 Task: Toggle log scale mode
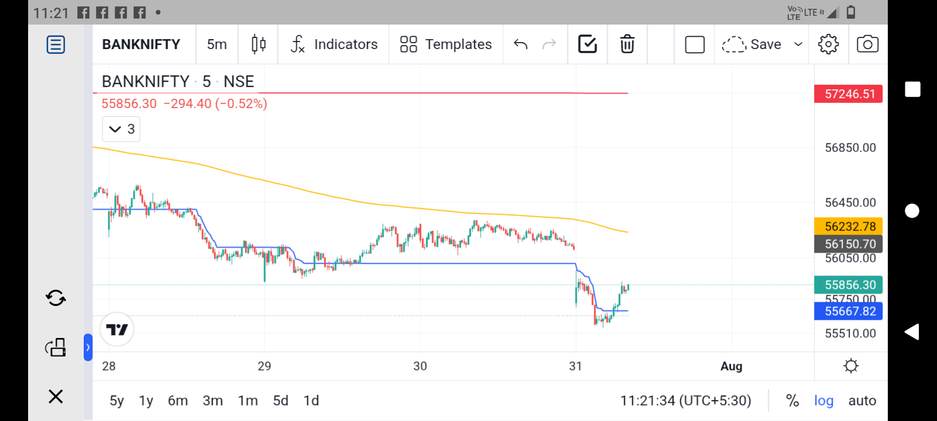coord(824,401)
